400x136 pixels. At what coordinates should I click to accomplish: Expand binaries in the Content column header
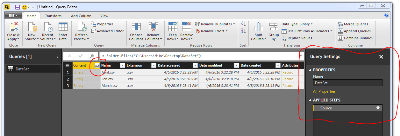[x=97, y=65]
